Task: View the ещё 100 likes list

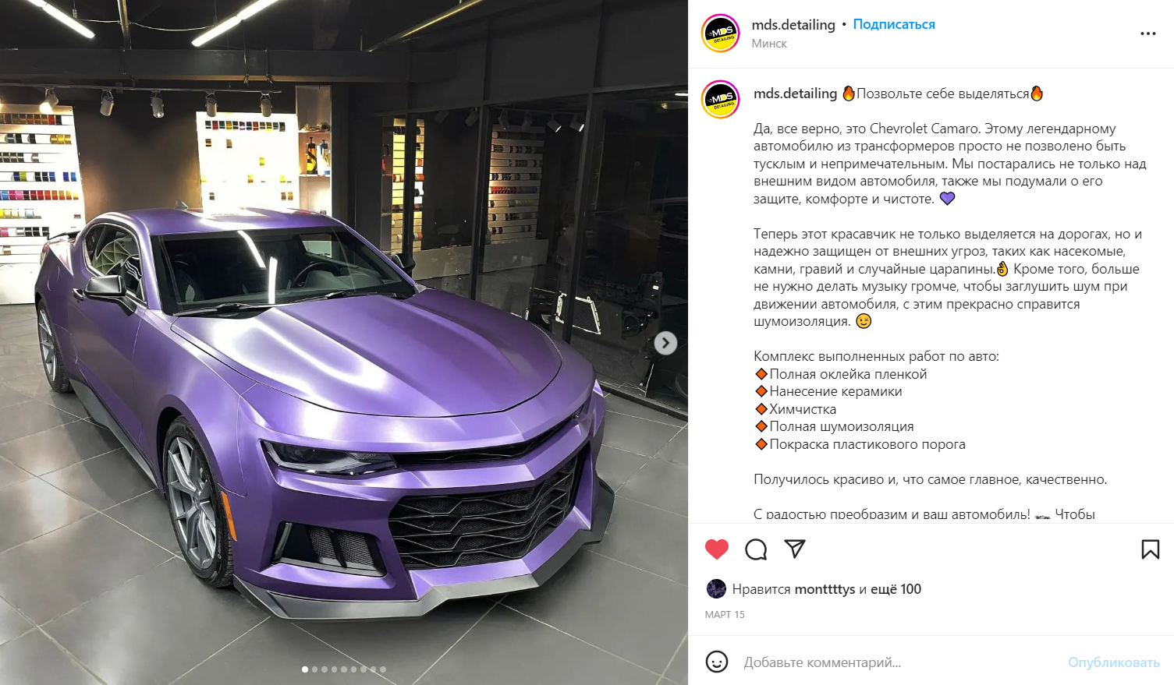Action: (x=896, y=589)
